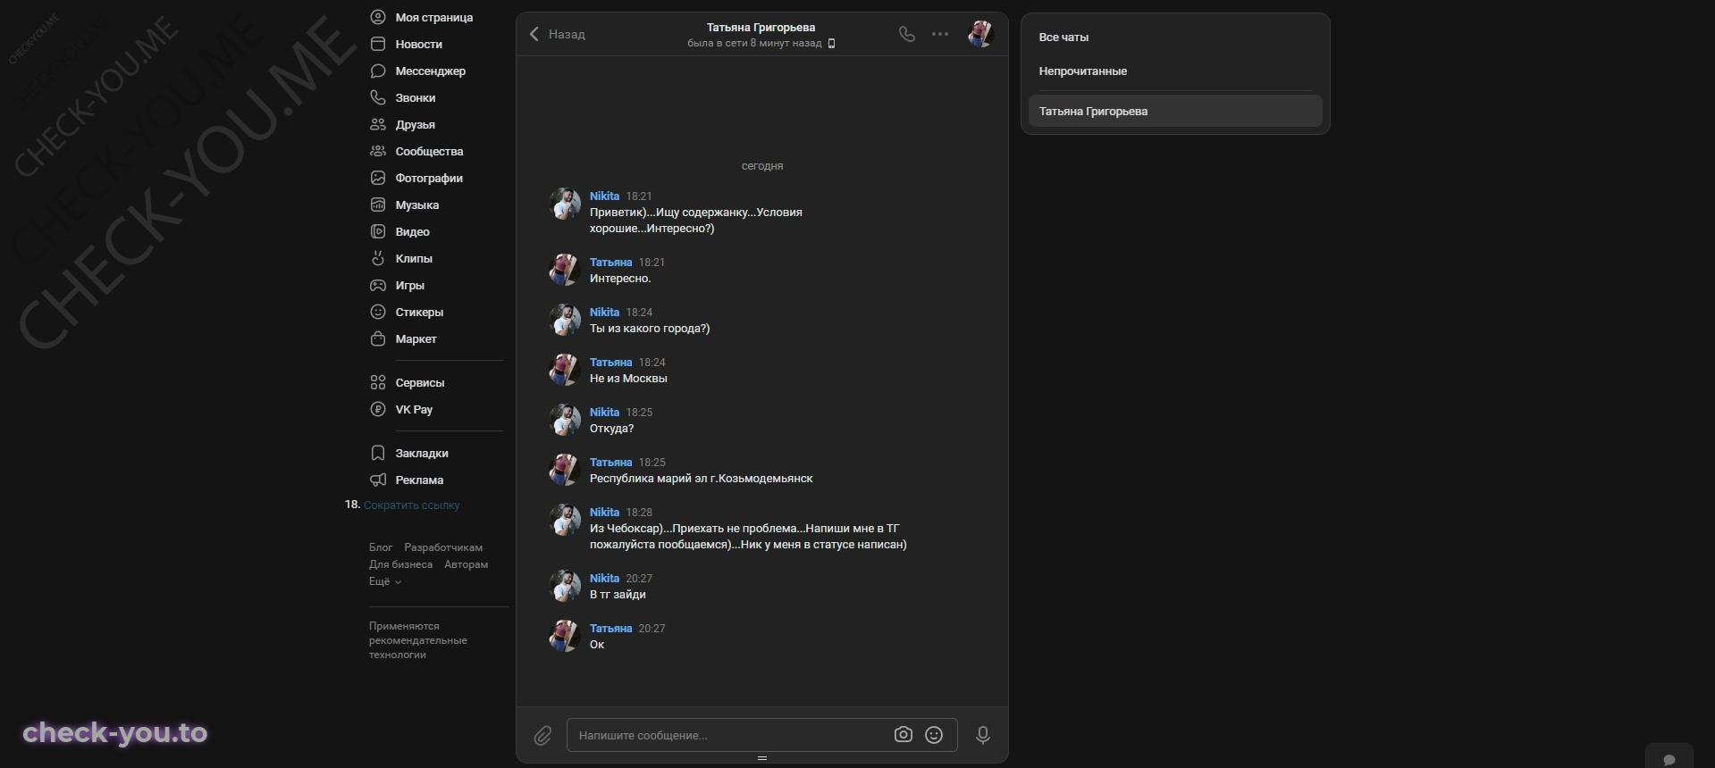
Task: Open the Закладки bookmark icon
Action: pyautogui.click(x=378, y=453)
